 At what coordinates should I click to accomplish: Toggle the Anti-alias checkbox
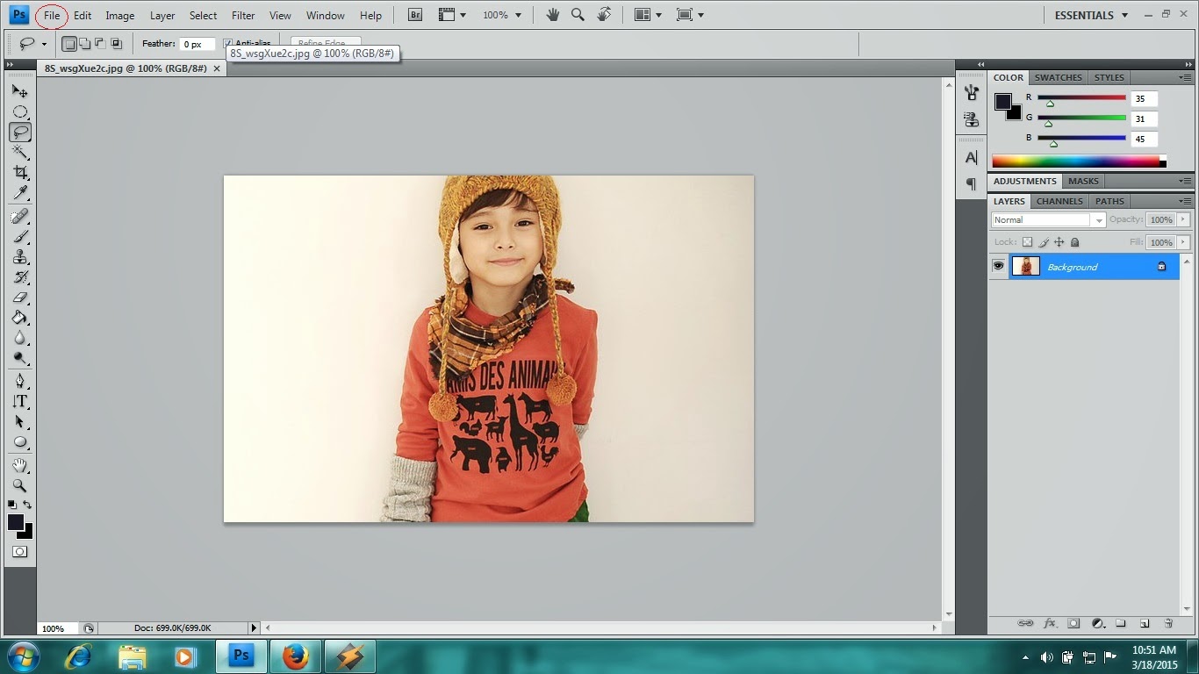(x=228, y=43)
